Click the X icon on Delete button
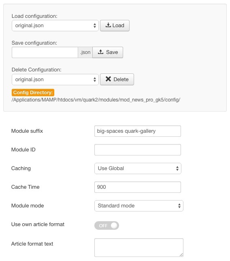This screenshot has width=230, height=261. (108, 79)
